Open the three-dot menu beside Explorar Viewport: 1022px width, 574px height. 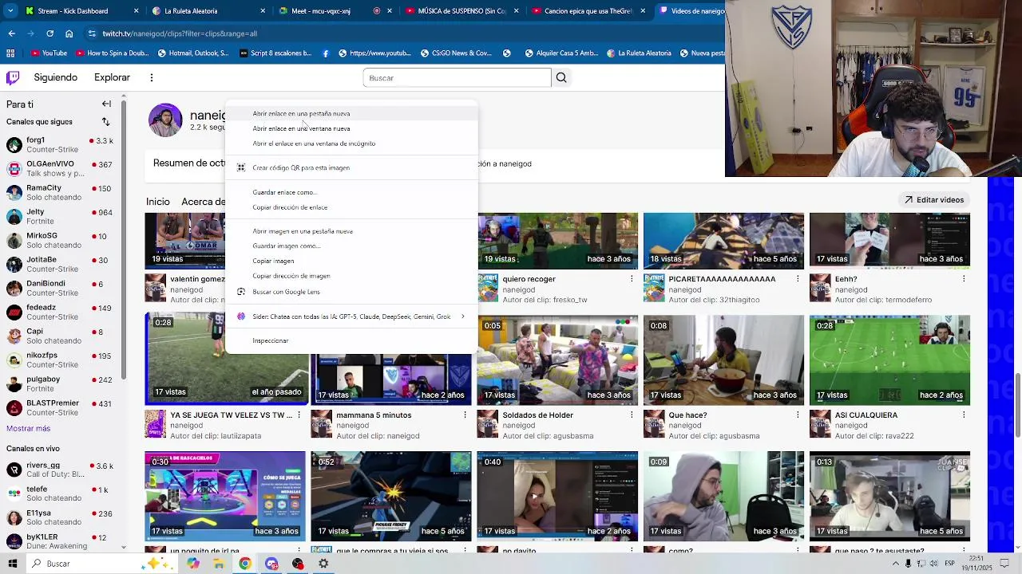(x=151, y=77)
